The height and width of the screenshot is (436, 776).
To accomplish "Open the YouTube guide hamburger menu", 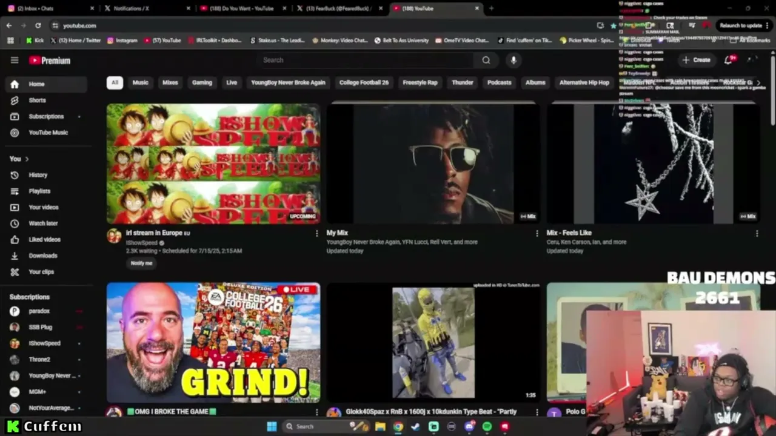I will 15,60.
